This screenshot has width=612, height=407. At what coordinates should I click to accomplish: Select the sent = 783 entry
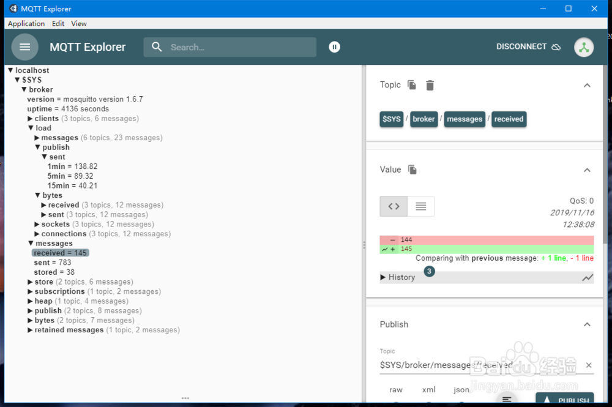tap(52, 262)
